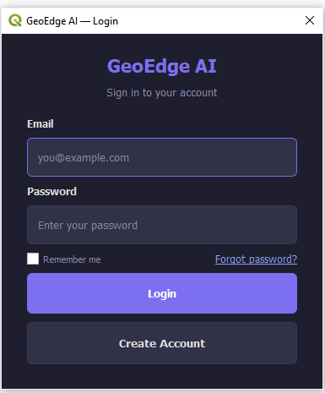The width and height of the screenshot is (325, 393).
Task: Open the Forgot password? link
Action: 256,259
